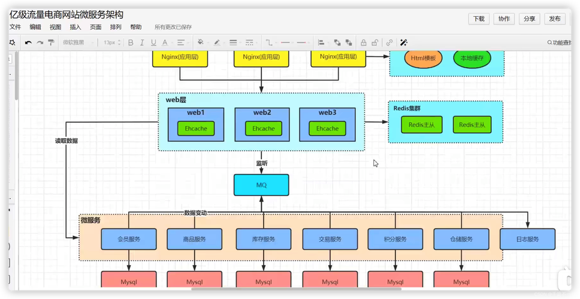Screen dimensions: 580x299
Task: Open the font color tool
Action: [x=165, y=43]
